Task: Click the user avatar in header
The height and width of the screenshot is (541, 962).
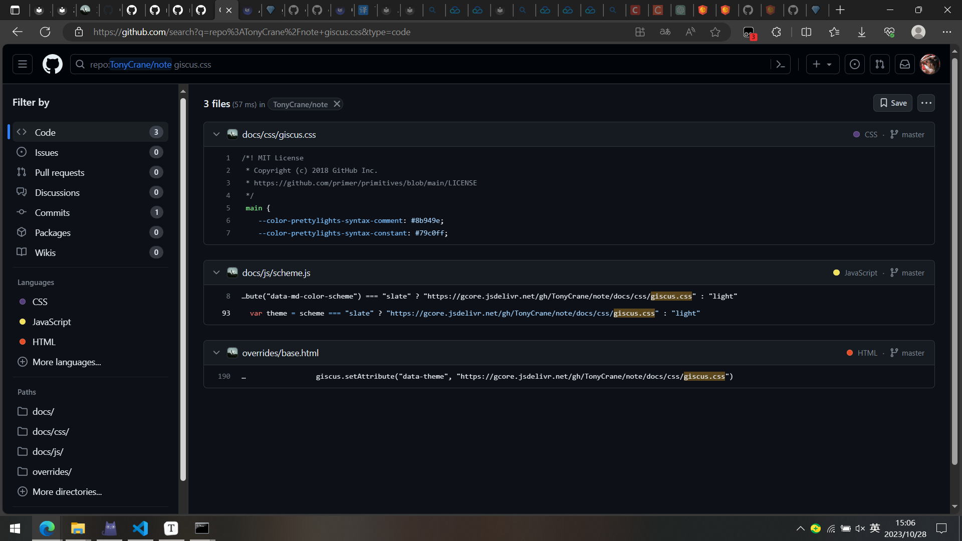Action: pyautogui.click(x=930, y=64)
